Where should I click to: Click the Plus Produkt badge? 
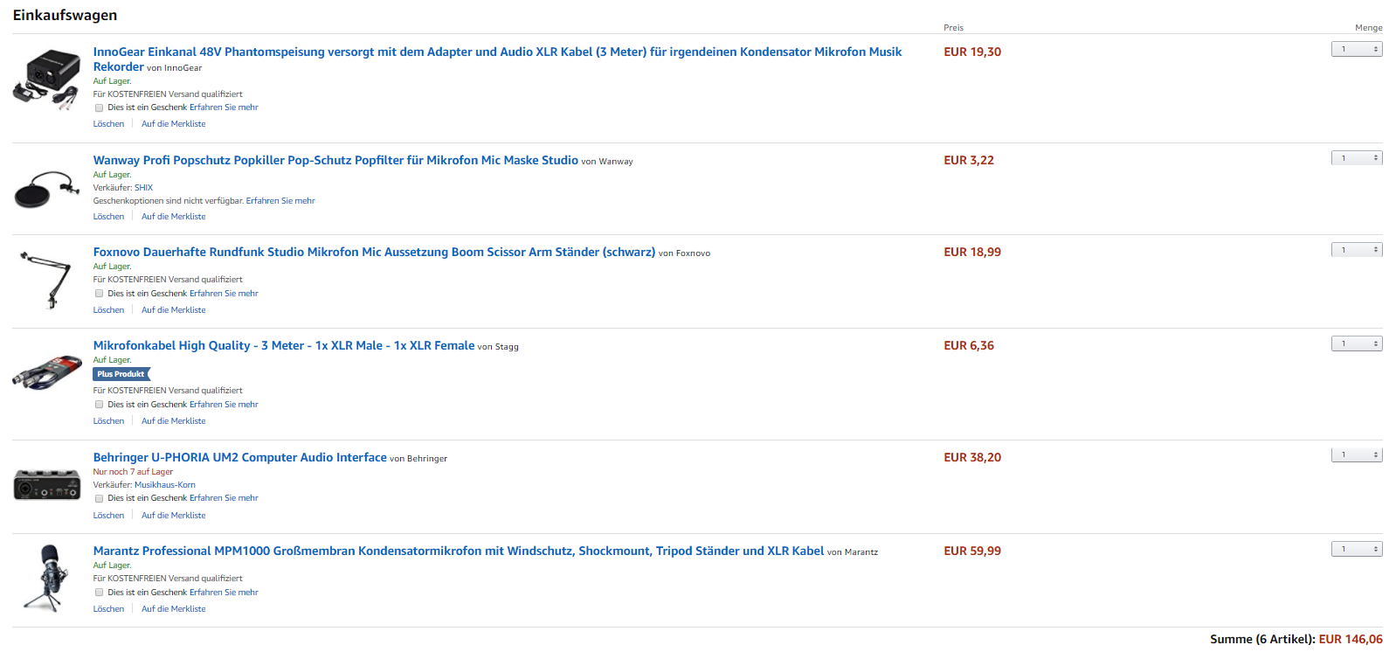point(121,374)
